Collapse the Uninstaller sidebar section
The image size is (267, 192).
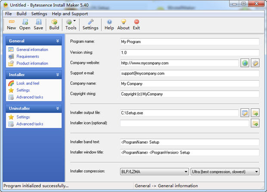click(x=57, y=108)
